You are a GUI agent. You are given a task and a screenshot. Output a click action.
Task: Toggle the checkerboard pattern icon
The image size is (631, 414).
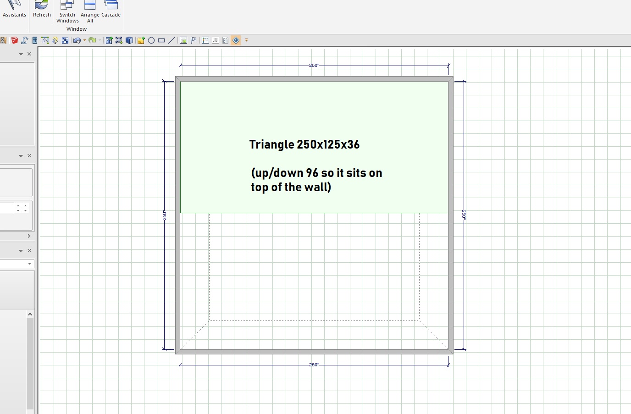tap(65, 40)
